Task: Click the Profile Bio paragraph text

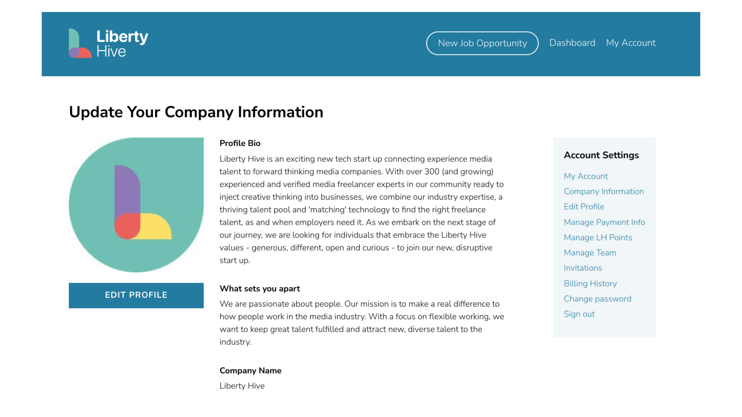Action: coord(361,210)
